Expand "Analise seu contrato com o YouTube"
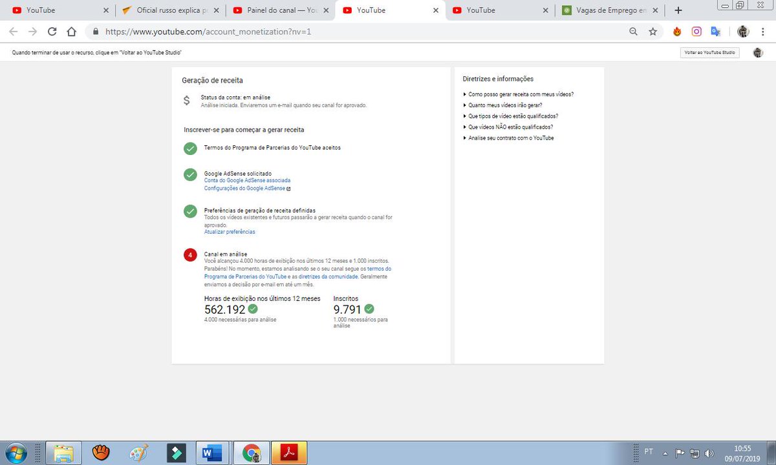The image size is (776, 465). [509, 138]
